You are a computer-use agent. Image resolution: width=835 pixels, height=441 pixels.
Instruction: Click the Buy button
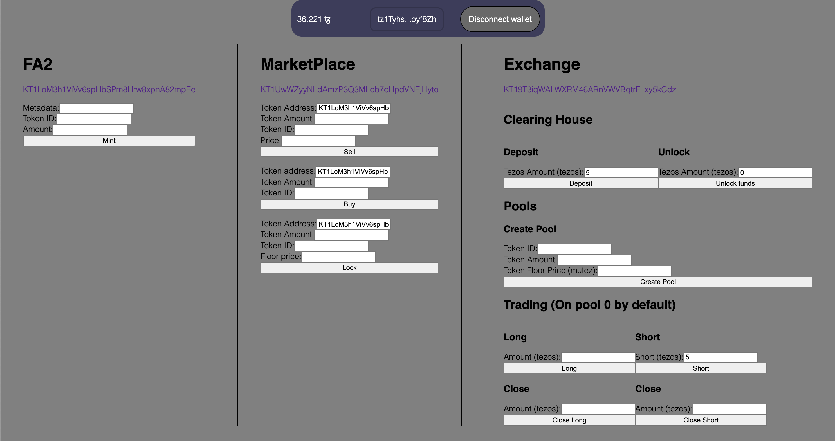pos(349,204)
